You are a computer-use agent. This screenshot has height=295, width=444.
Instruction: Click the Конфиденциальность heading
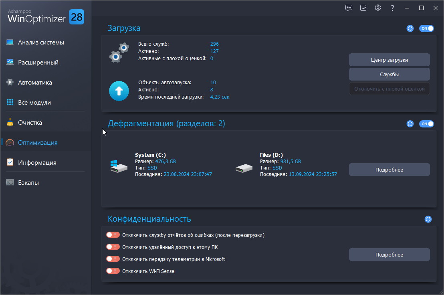149,219
